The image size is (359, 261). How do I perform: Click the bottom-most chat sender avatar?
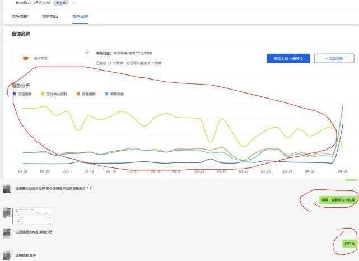click(x=7, y=255)
